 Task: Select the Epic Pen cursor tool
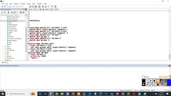tap(144, 84)
